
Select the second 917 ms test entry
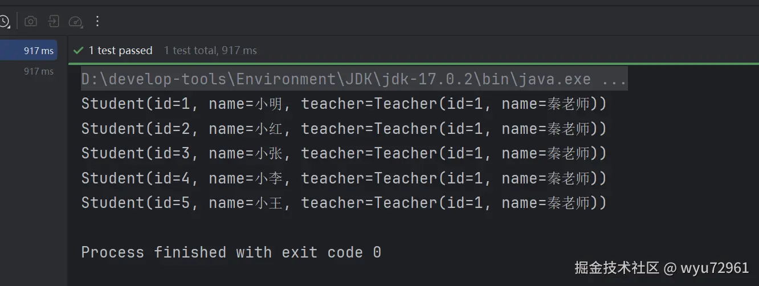[38, 71]
